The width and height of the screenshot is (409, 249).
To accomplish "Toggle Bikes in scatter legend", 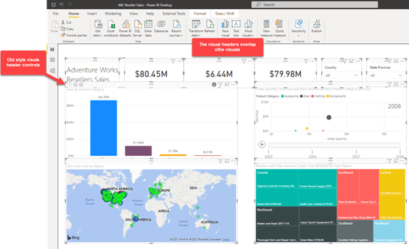I will [305, 96].
